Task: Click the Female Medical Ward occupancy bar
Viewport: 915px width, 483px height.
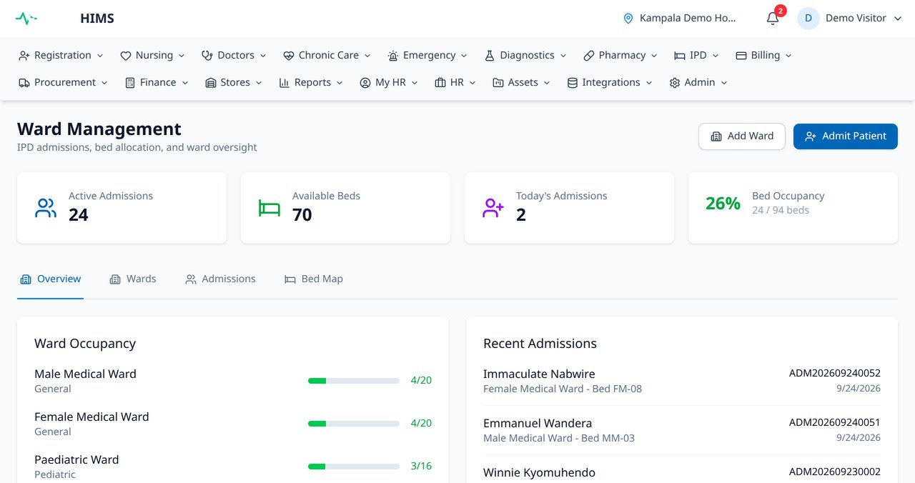Action: coord(354,424)
